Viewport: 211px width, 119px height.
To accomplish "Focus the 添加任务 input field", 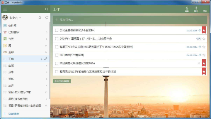I will click(130, 20).
